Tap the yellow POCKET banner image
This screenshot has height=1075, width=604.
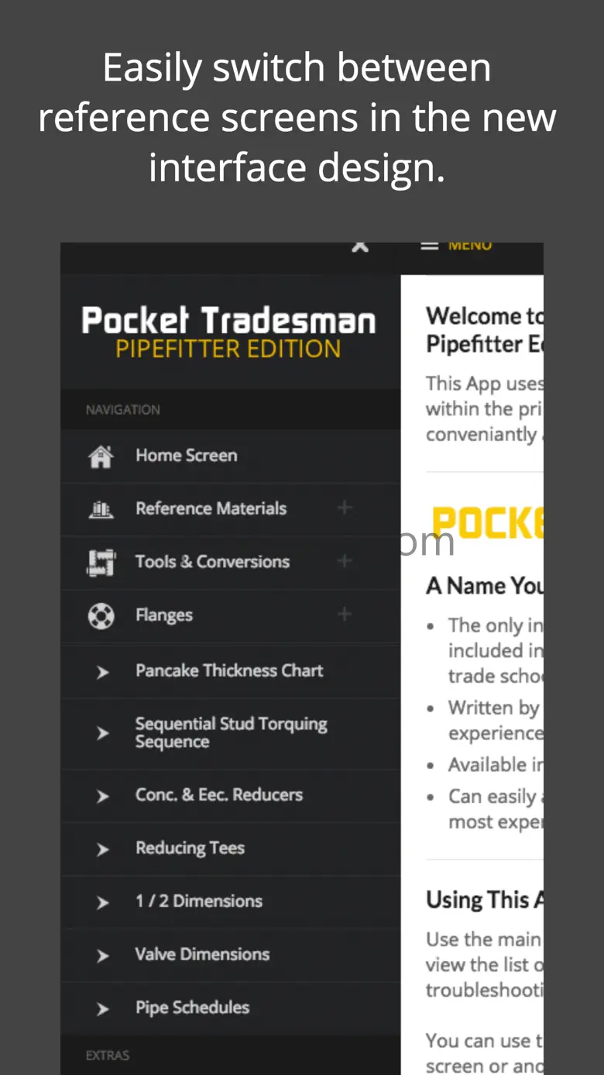point(488,525)
